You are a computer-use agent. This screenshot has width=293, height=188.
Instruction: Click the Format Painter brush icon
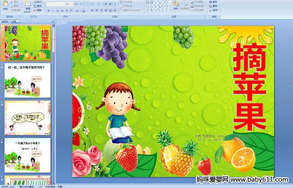point(12,10)
